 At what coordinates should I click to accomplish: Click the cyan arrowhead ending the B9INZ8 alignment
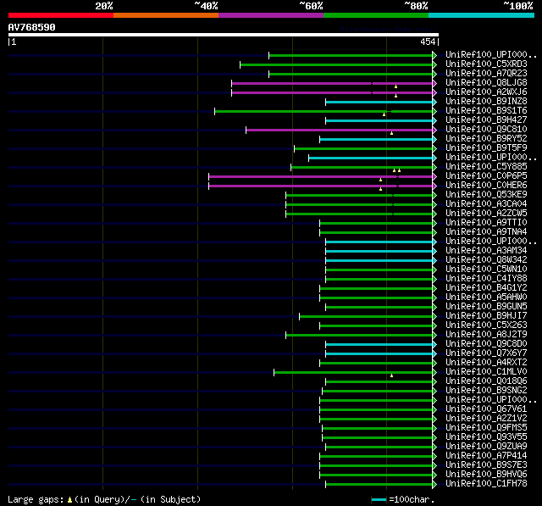point(434,102)
